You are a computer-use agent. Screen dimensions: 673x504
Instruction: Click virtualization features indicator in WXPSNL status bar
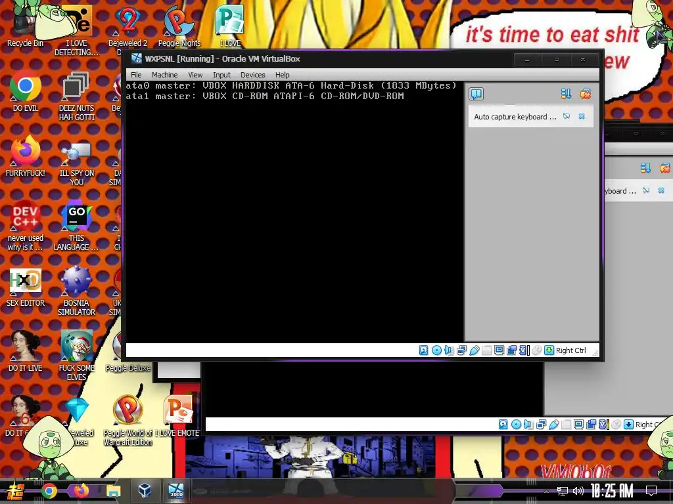point(524,350)
